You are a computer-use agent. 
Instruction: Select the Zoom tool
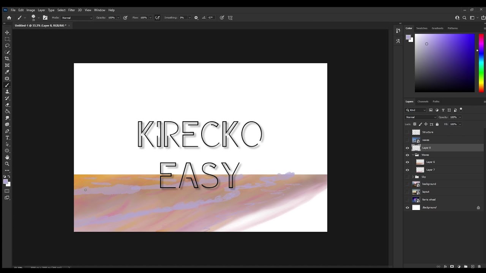pos(7,164)
